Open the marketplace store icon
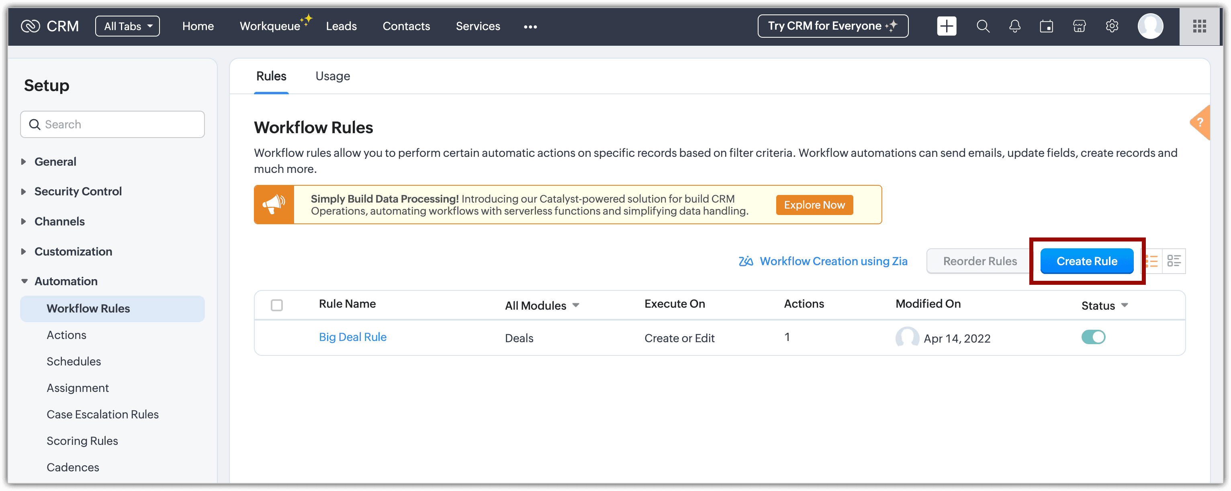 point(1079,26)
